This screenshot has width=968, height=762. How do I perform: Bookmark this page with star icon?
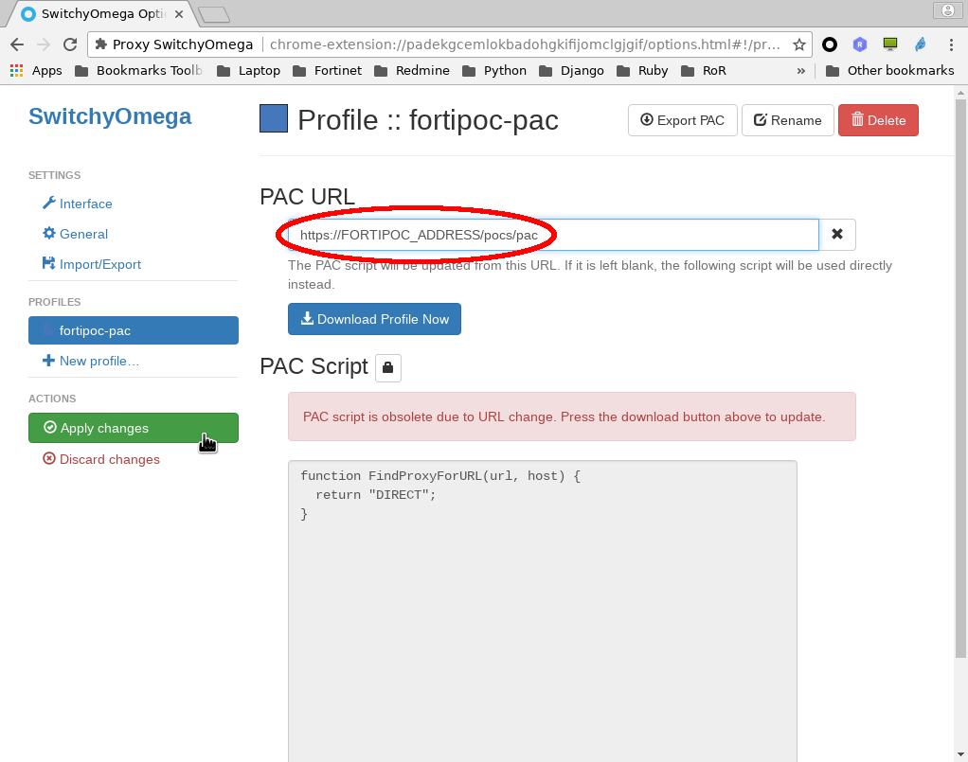(x=798, y=44)
